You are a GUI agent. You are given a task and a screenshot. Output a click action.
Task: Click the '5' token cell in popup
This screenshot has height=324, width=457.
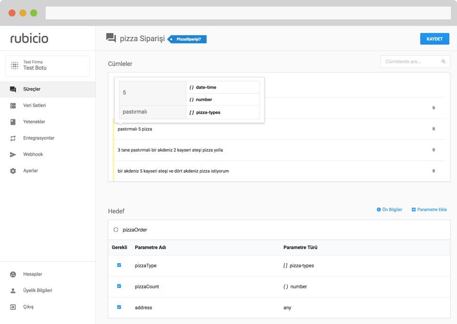(x=153, y=93)
